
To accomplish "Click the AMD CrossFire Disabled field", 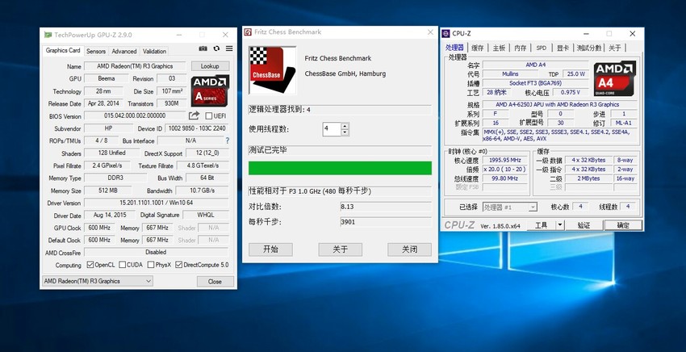I will click(157, 252).
